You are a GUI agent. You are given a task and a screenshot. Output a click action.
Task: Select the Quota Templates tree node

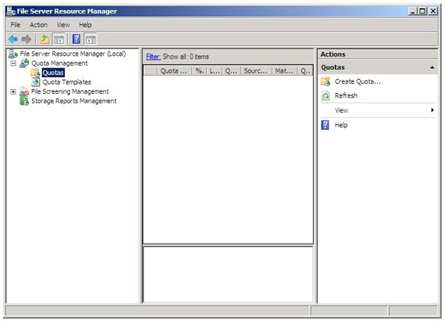point(66,82)
